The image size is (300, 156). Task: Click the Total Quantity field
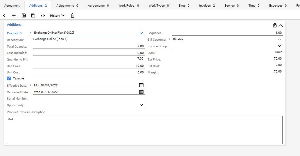[x=89, y=46]
